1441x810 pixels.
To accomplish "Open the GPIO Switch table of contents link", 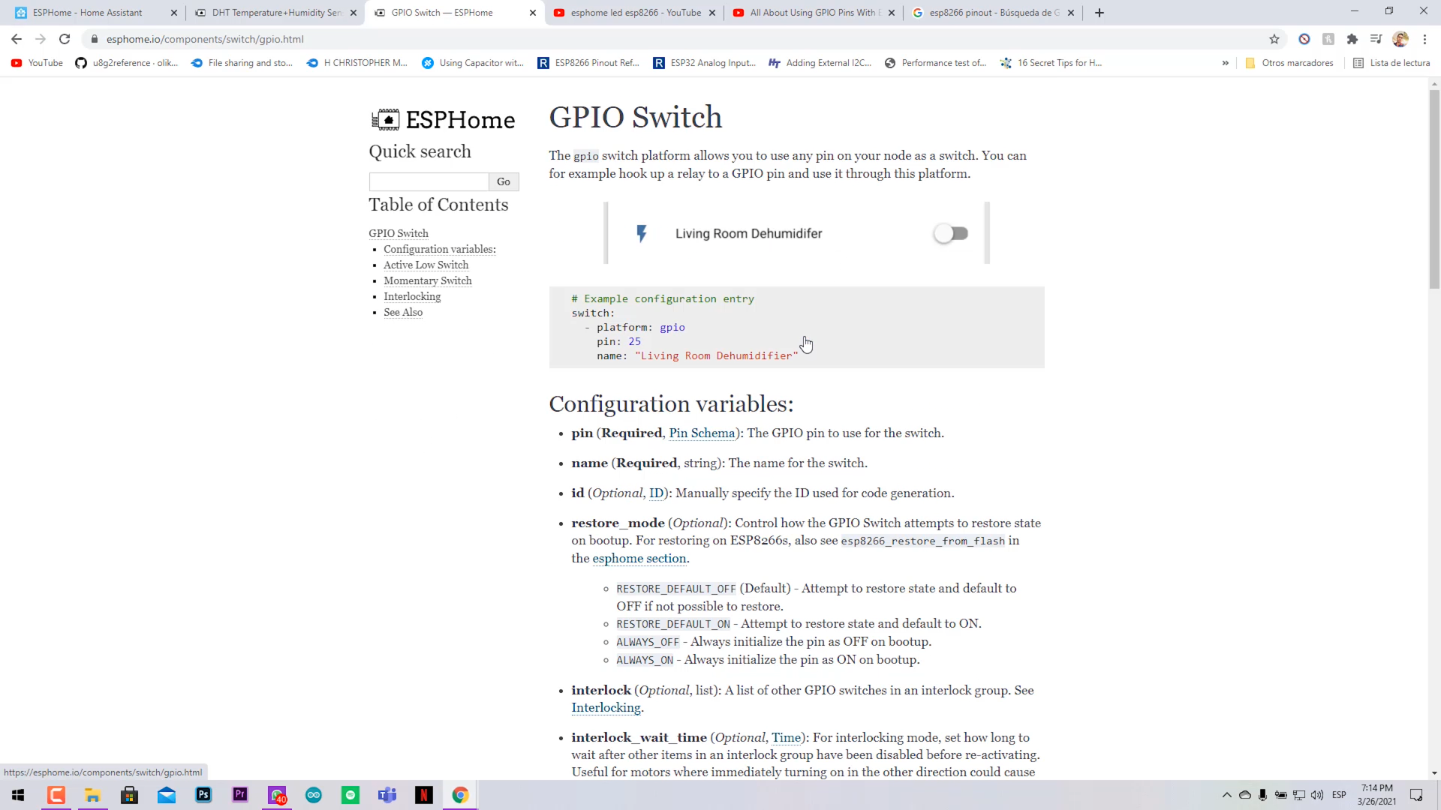I will pyautogui.click(x=399, y=233).
